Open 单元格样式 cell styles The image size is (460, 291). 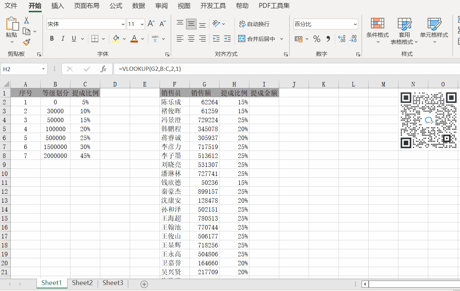tap(434, 30)
